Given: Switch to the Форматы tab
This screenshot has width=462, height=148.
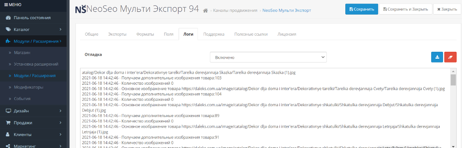Looking at the screenshot, I should click(145, 34).
